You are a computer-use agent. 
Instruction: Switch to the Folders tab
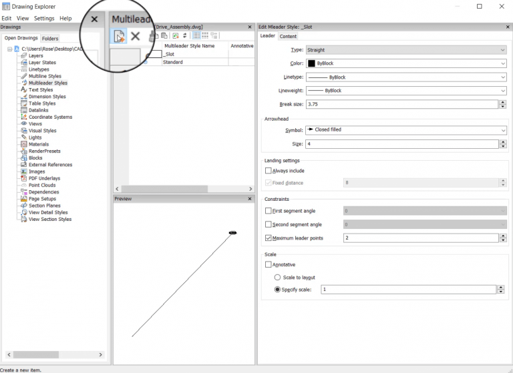tap(50, 39)
